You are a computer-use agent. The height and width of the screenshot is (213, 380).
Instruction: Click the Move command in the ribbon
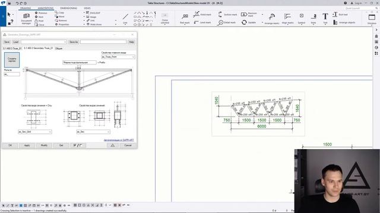[59, 17]
